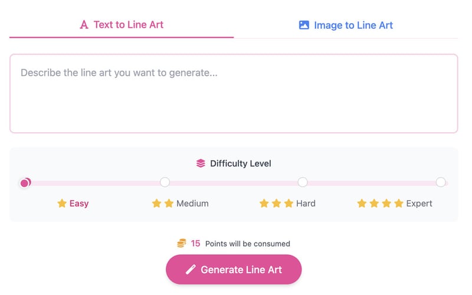Set the difficulty slider to the Expert stop
Viewport: 472px width, 295px height.
pyautogui.click(x=441, y=182)
